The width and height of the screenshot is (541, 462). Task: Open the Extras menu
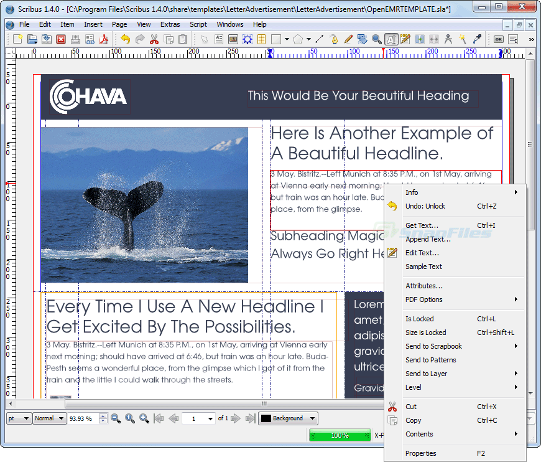pyautogui.click(x=170, y=24)
